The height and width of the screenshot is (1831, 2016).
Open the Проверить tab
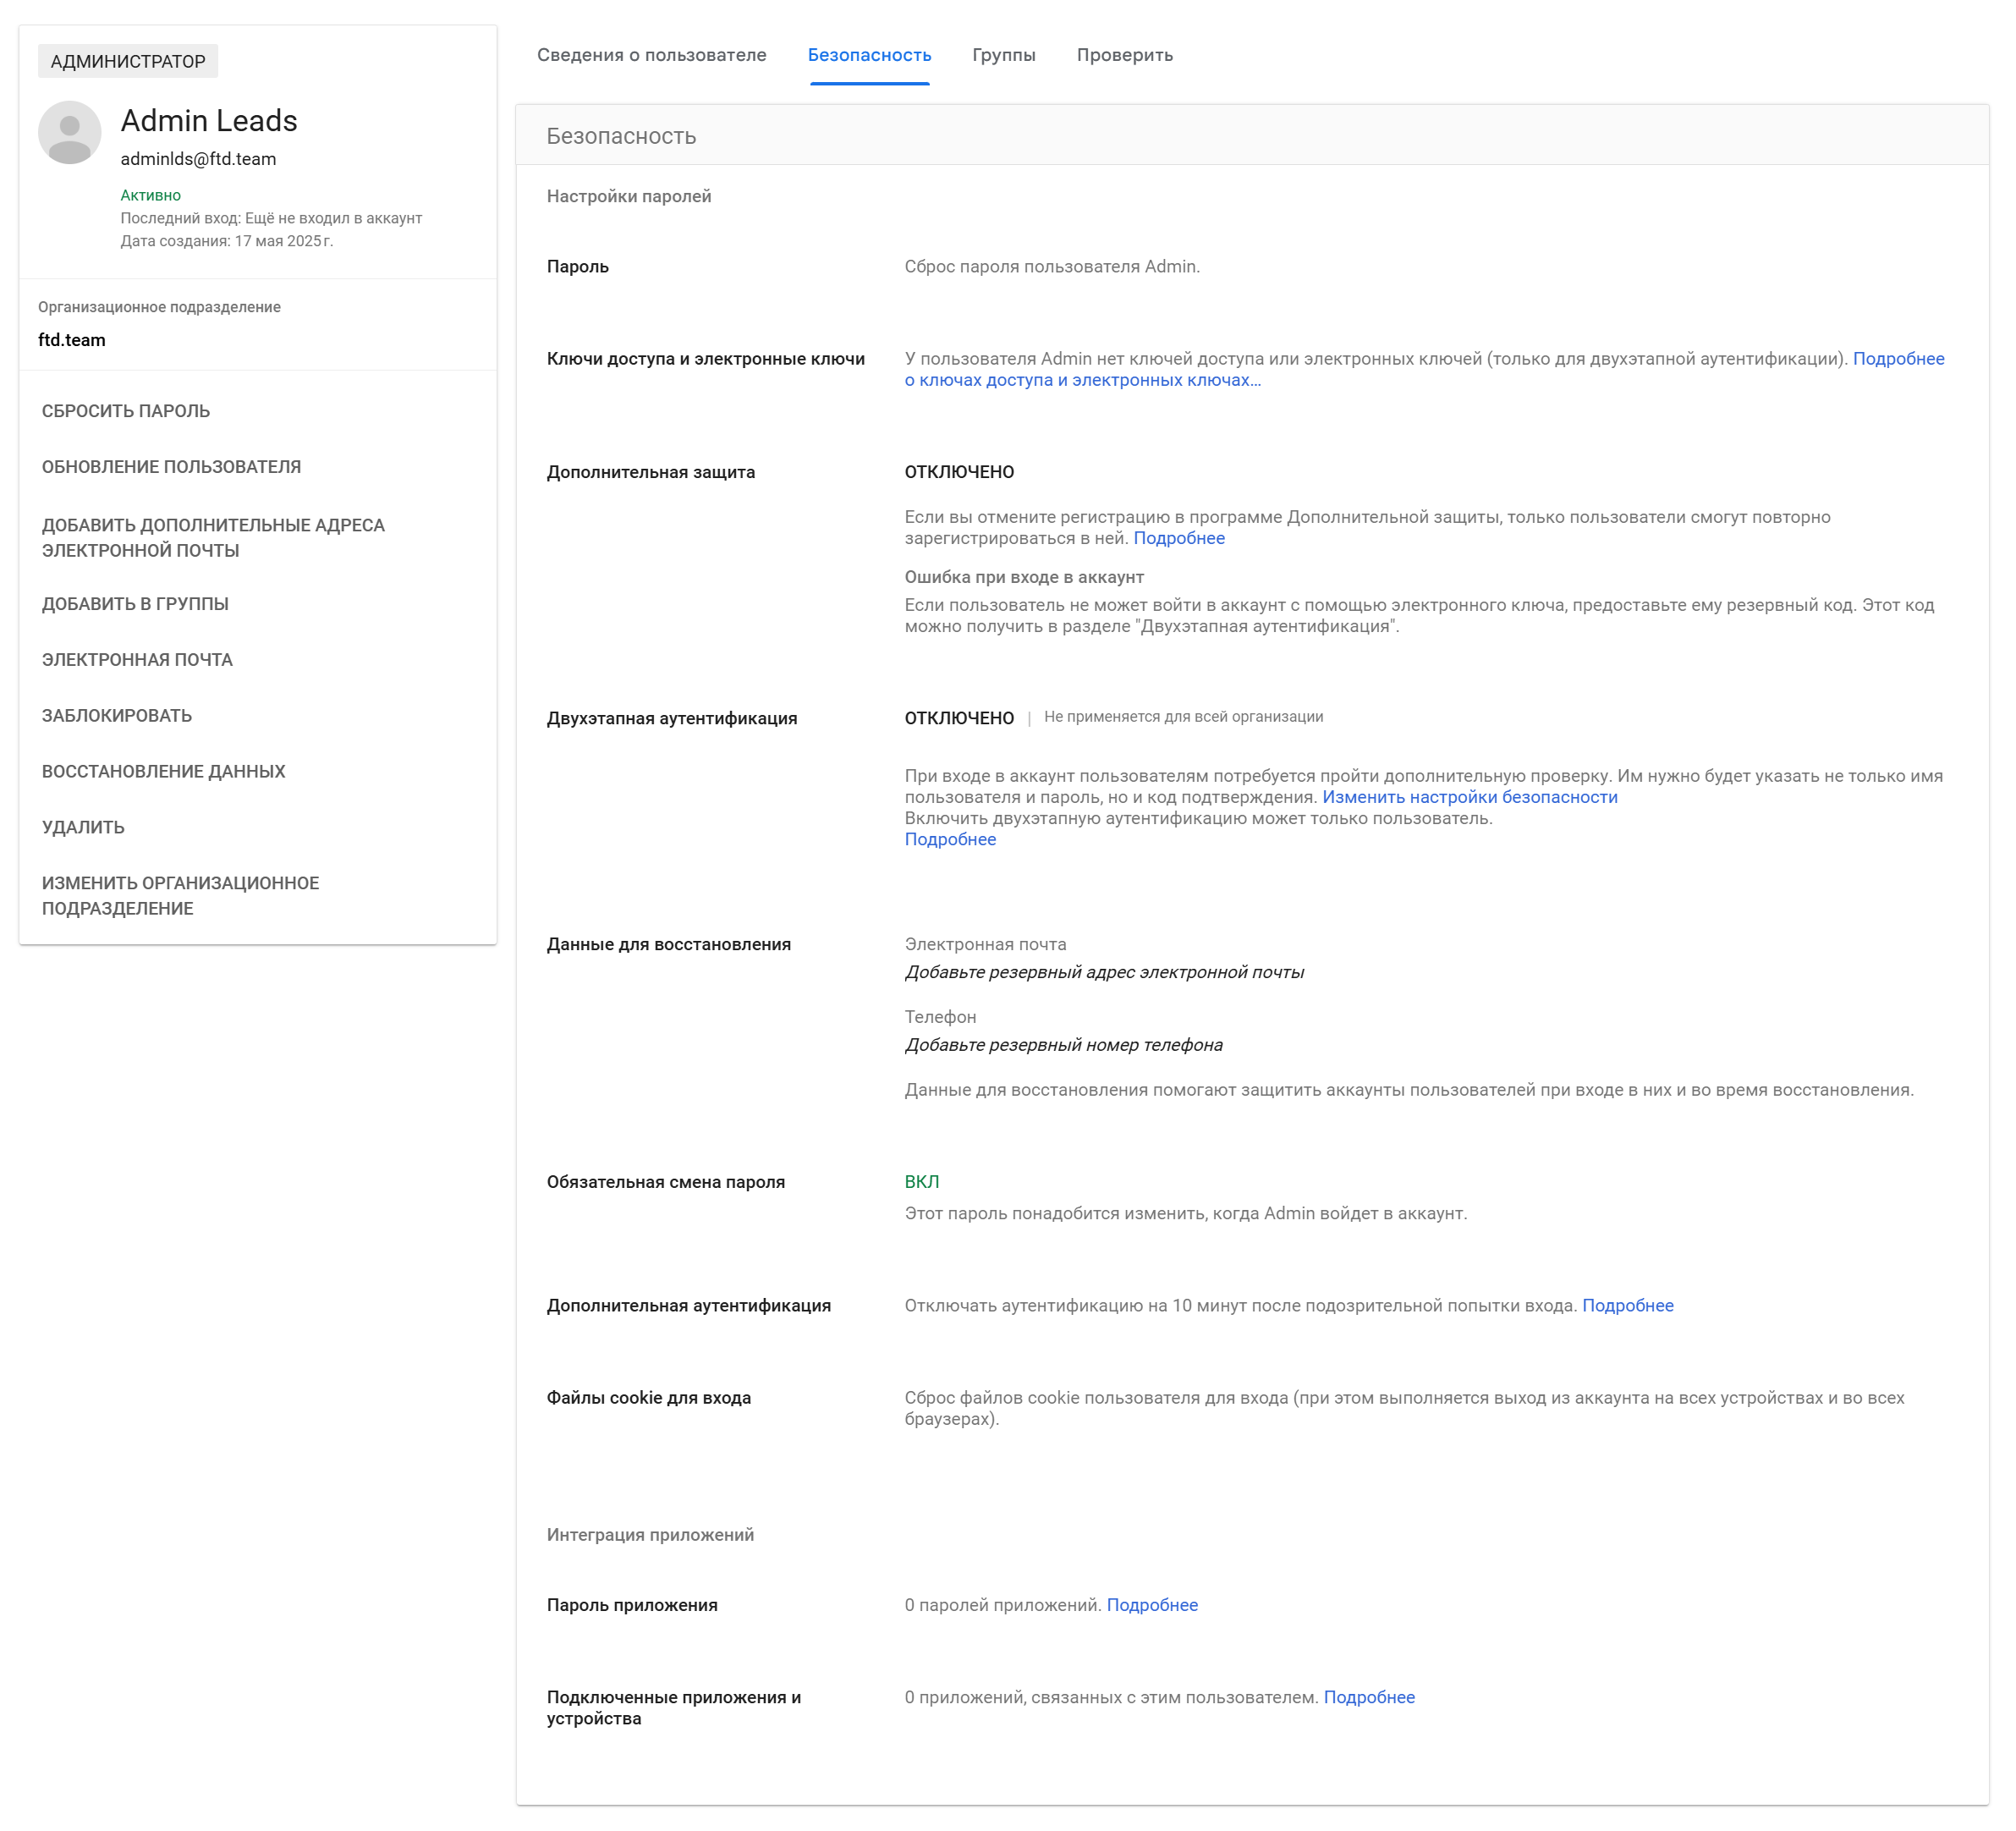click(x=1124, y=55)
